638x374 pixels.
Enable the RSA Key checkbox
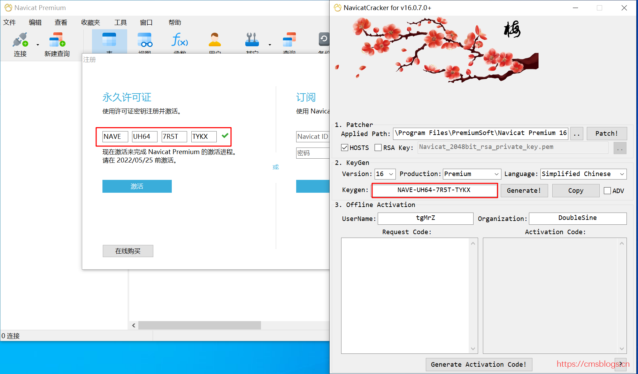378,148
